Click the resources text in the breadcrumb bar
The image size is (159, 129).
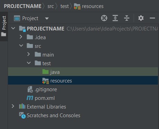point(93,6)
